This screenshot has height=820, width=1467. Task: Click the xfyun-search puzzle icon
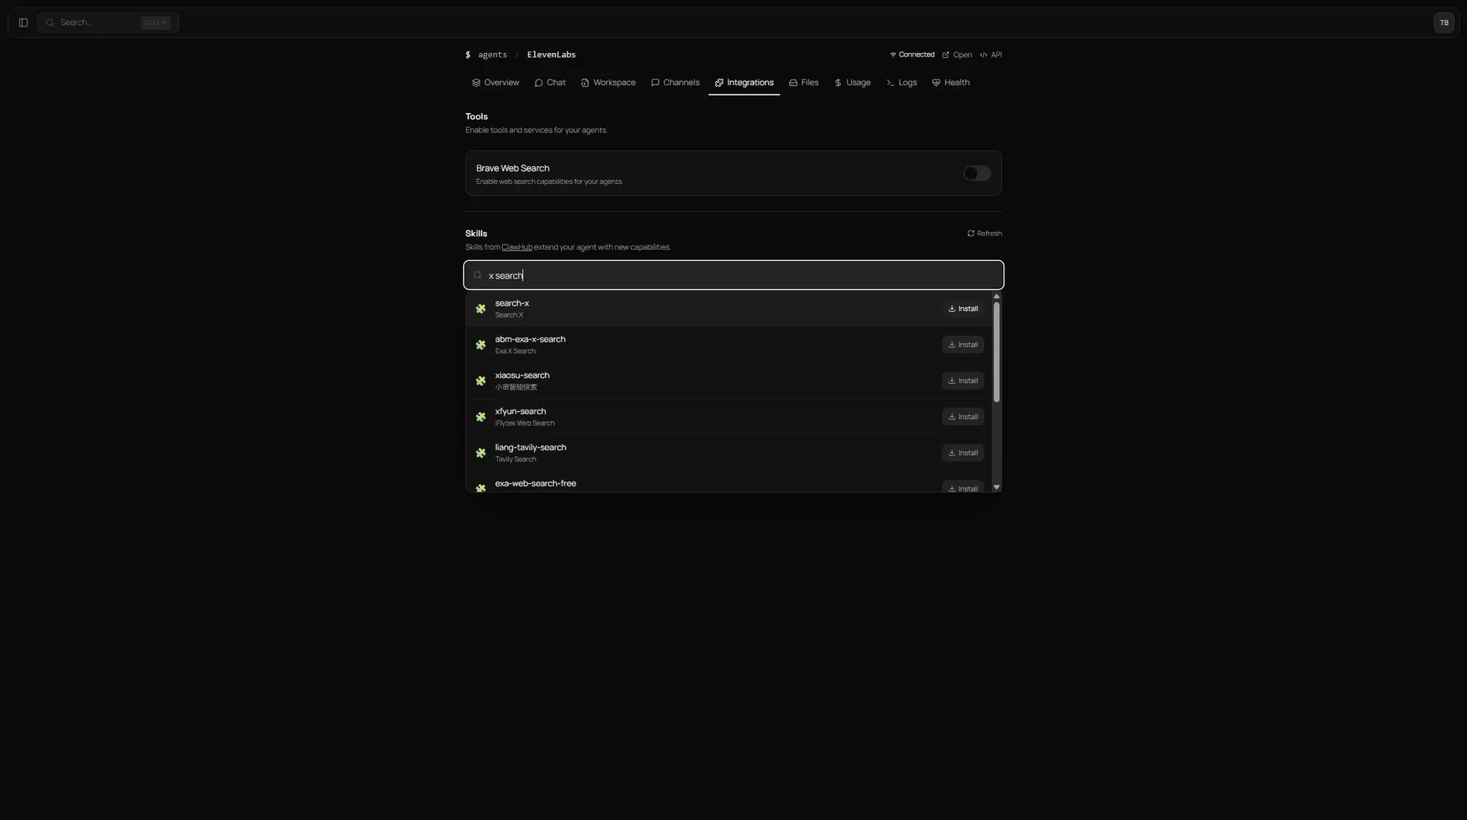coord(481,417)
